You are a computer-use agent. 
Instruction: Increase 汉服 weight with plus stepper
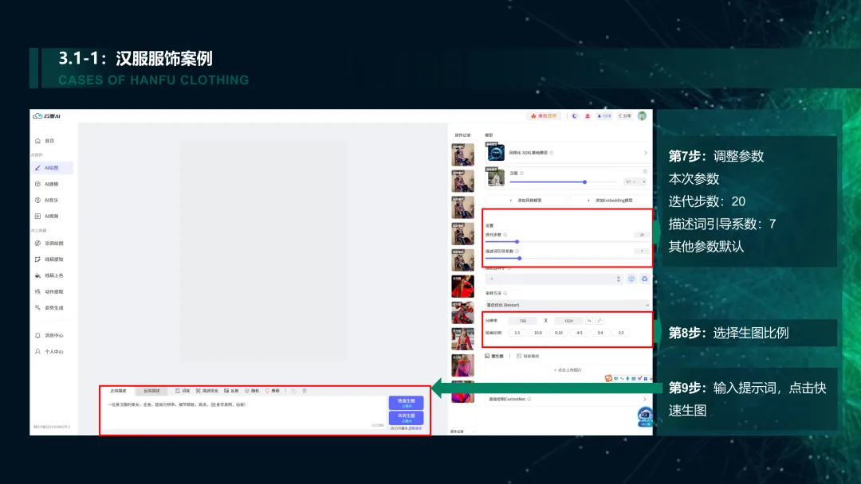644,182
